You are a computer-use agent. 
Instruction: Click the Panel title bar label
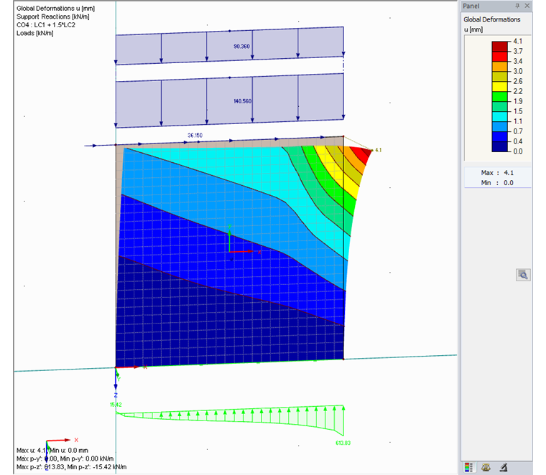[471, 6]
